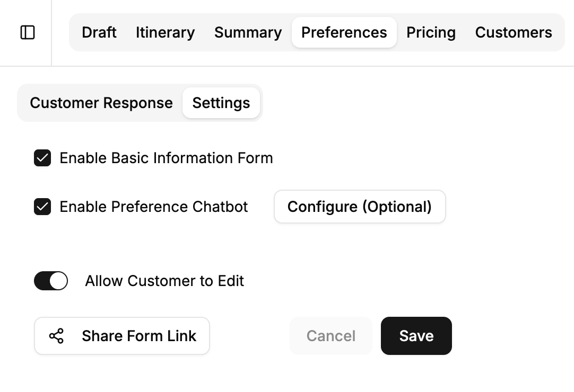
Task: Click the sidebar collapse icon
Action: (x=26, y=32)
